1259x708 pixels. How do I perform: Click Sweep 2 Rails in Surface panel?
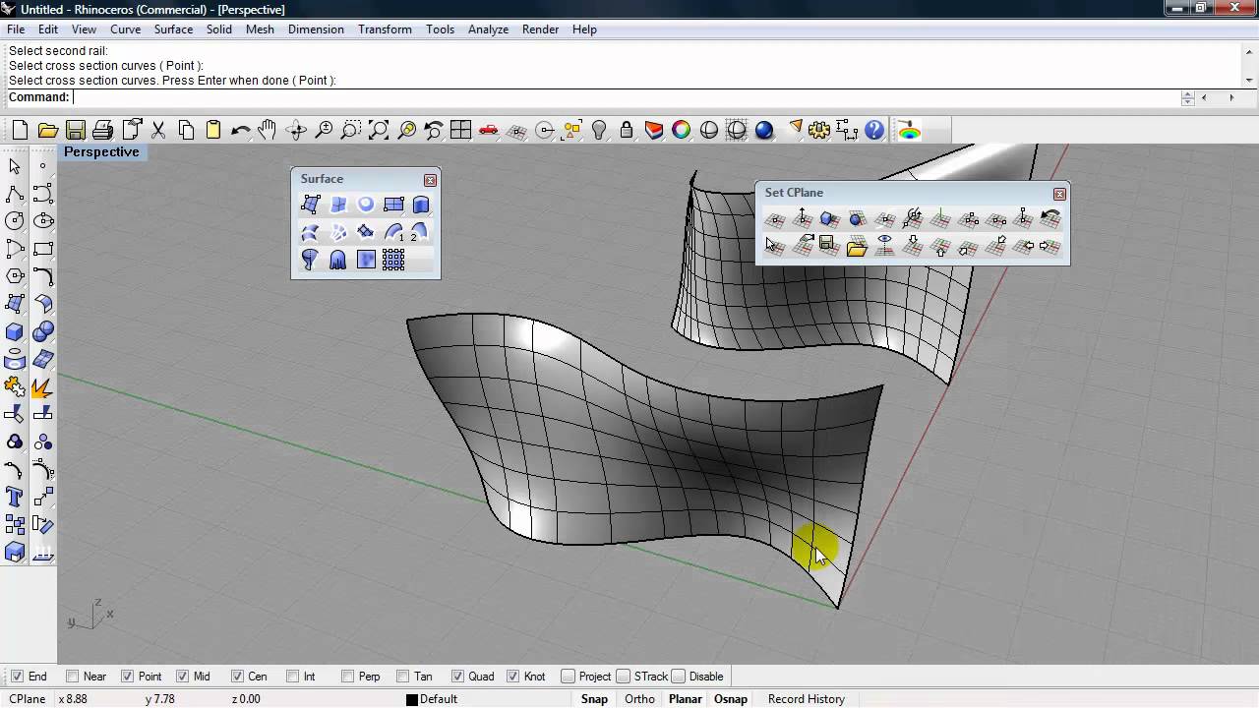pyautogui.click(x=420, y=232)
